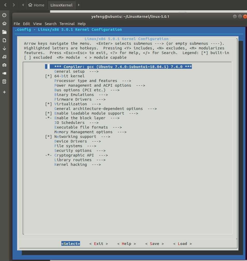
Task: Click the < Exit > button
Action: point(98,243)
